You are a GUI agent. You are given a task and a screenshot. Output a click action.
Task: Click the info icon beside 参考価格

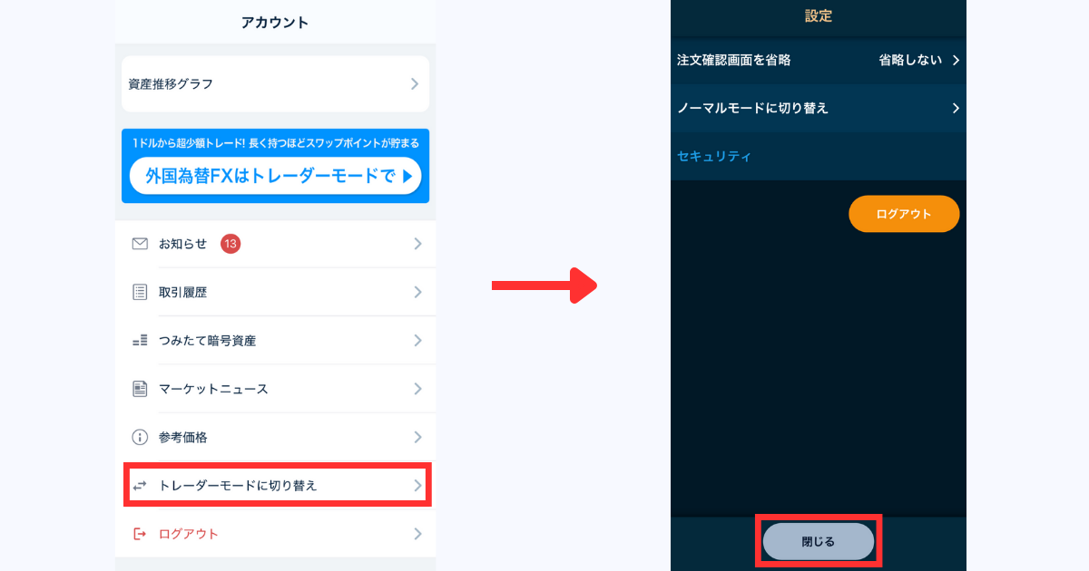[x=140, y=437]
